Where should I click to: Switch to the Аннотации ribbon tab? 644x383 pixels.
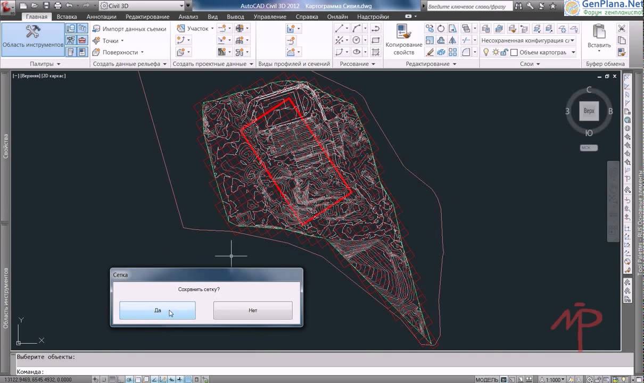pos(101,17)
